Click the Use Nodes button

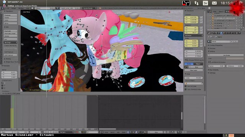click(225, 55)
